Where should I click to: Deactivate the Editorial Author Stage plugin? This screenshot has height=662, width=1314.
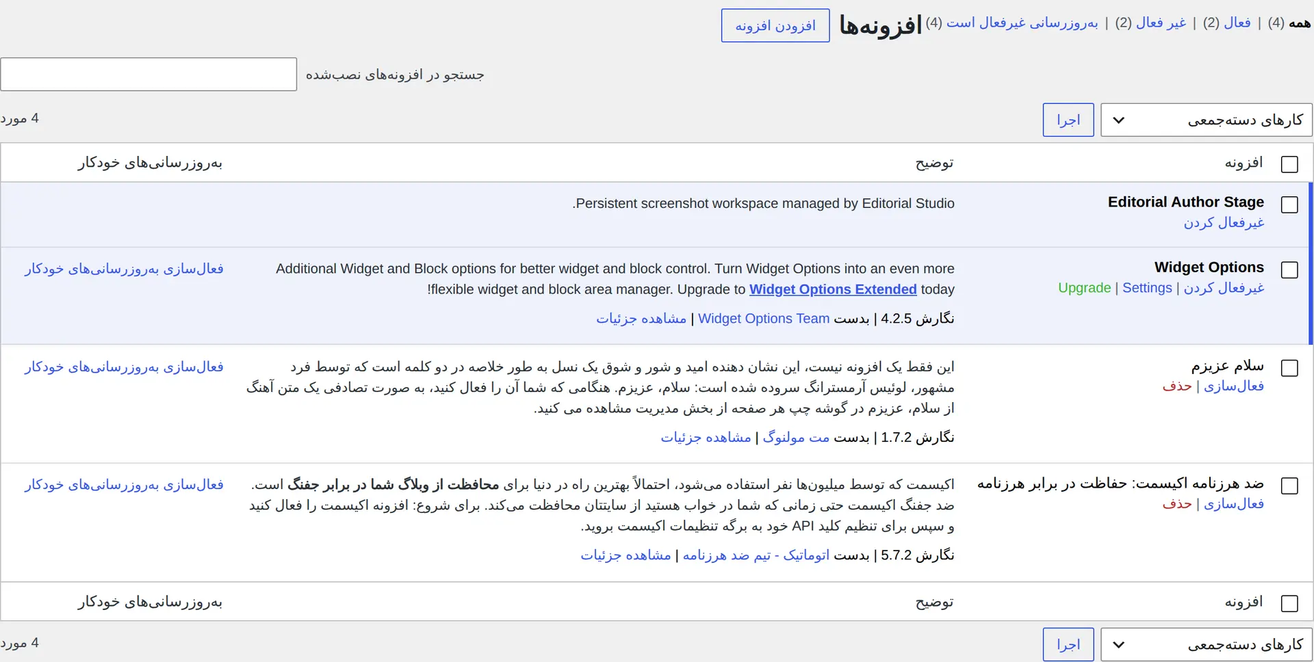pyautogui.click(x=1224, y=222)
